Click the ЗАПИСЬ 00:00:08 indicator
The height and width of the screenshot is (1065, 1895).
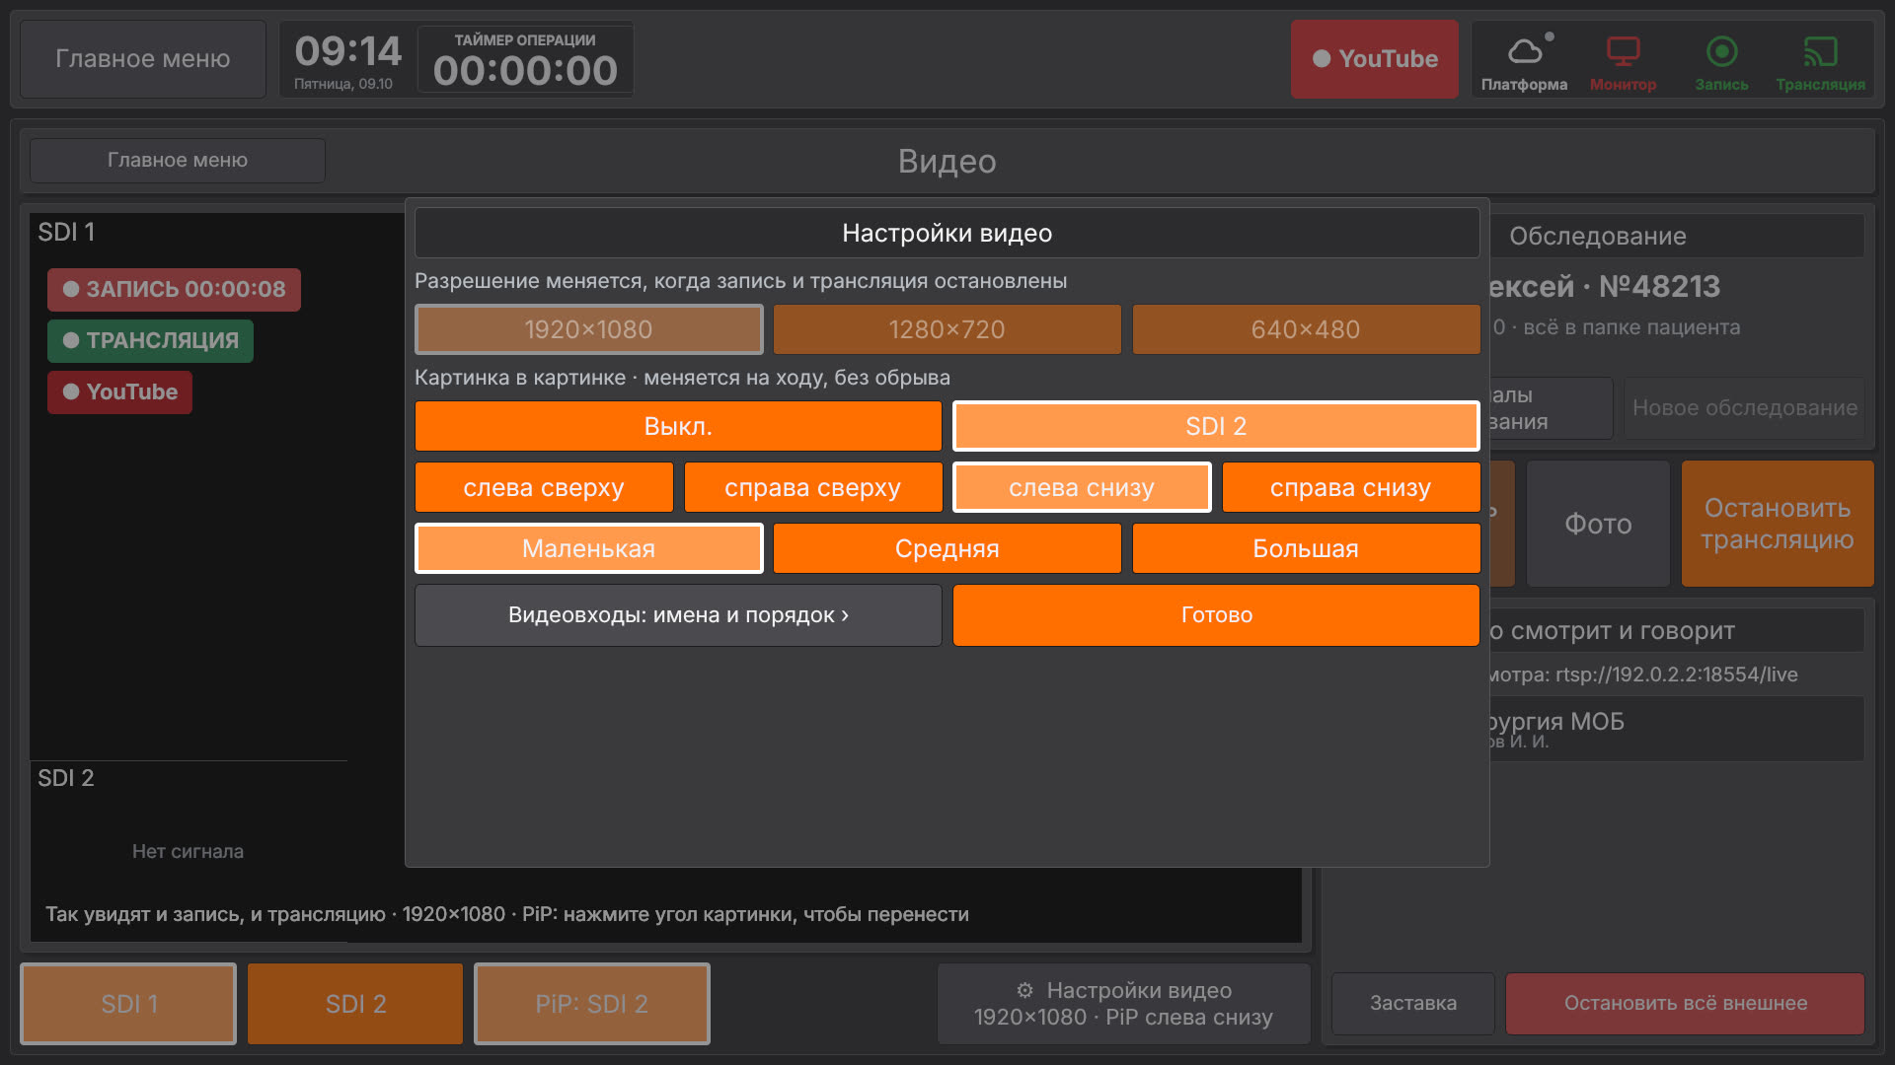point(174,290)
